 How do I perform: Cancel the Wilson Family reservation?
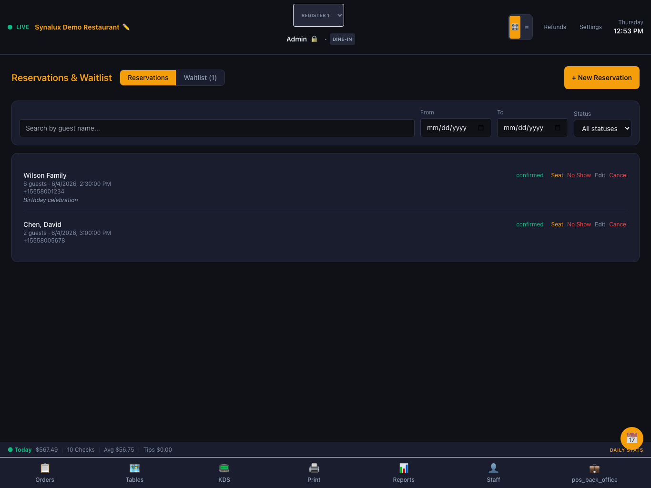pos(618,175)
